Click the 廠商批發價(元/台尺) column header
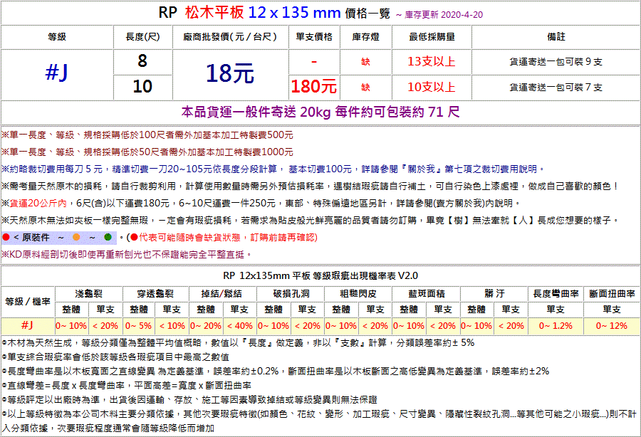Screen dimensions: 641x437 [x=231, y=37]
